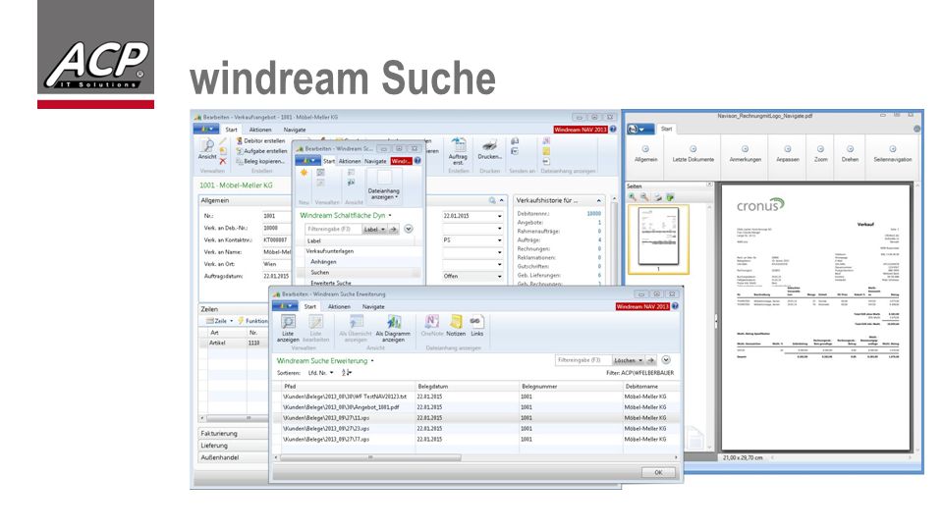Click Aufgabe erstellen in Verkaufsangebot ribbon
Screen dimensions: 943x530
(261, 151)
